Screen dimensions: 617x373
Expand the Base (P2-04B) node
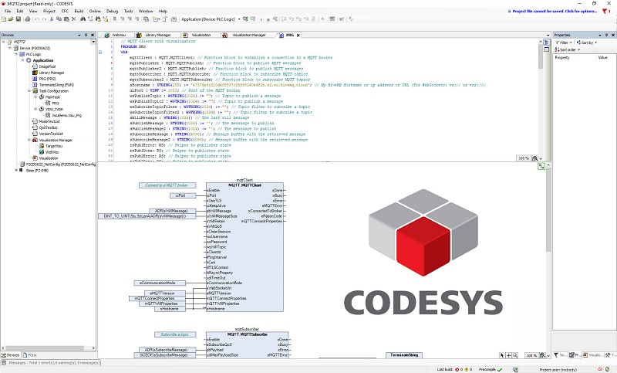[16, 170]
